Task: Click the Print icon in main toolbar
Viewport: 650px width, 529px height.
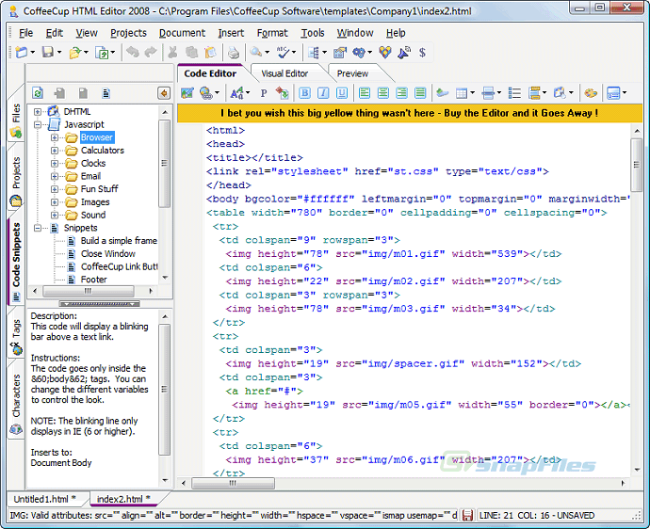Action: coord(234,53)
